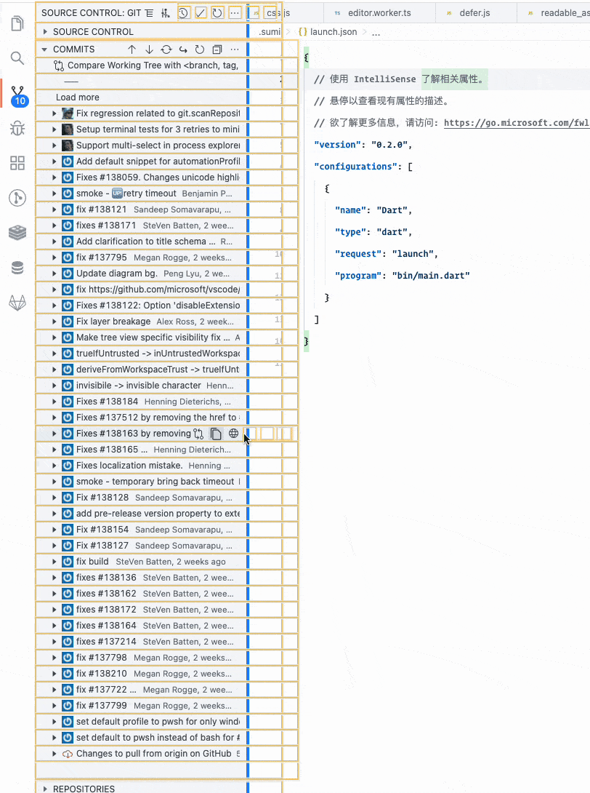Click Compare Working Tree with <branch, tag
Screen dimensions: 590x793
pyautogui.click(x=153, y=65)
